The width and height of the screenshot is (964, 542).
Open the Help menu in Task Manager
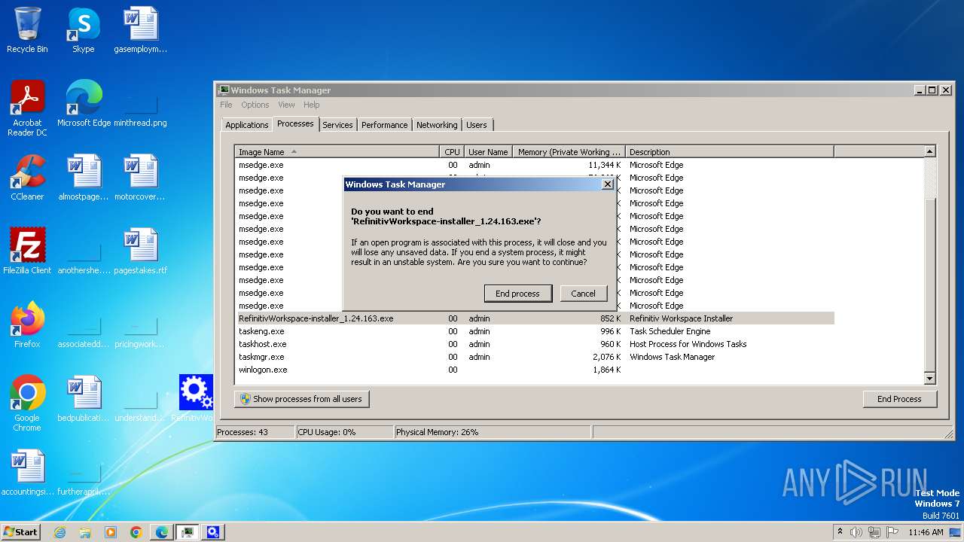point(312,105)
